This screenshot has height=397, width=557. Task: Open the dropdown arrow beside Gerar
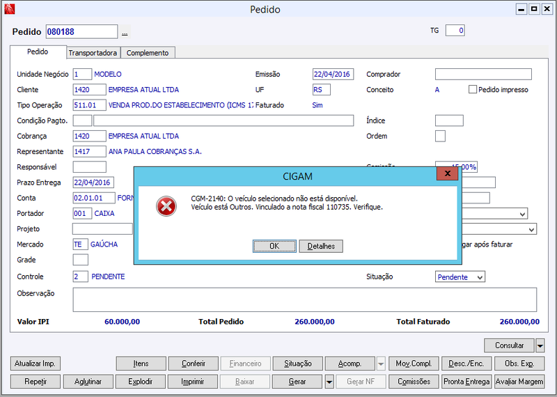pos(329,382)
